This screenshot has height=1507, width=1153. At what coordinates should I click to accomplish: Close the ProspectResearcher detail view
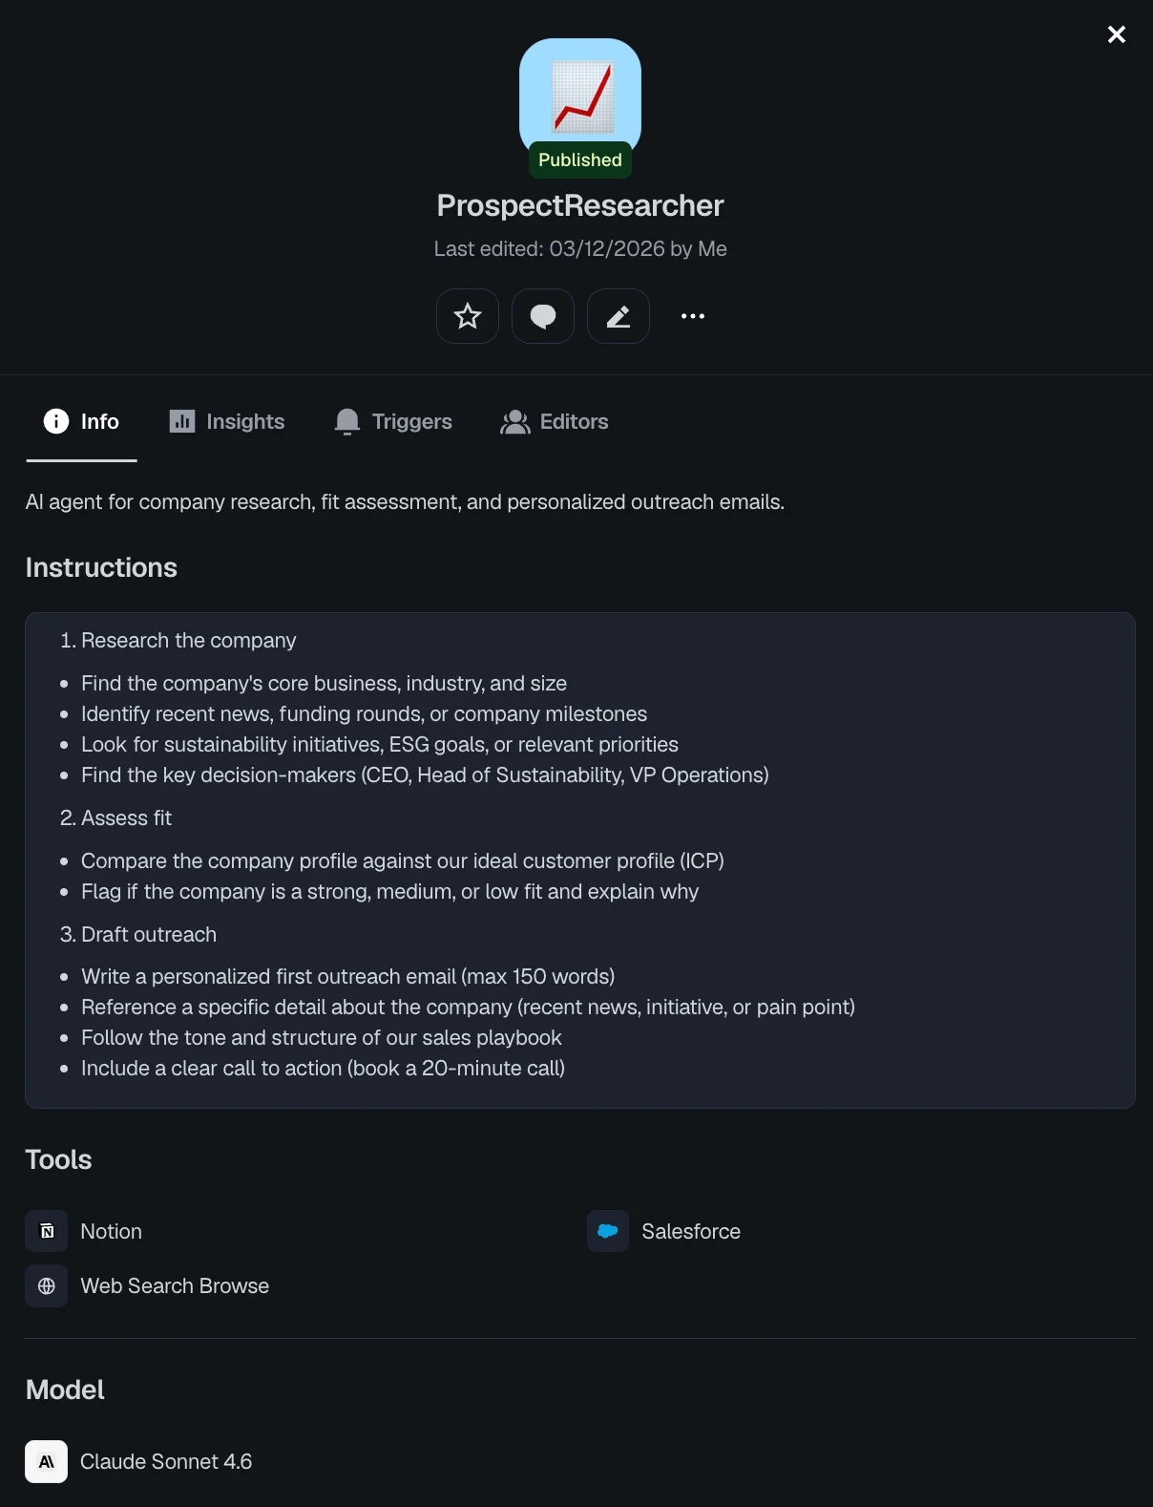point(1116,34)
